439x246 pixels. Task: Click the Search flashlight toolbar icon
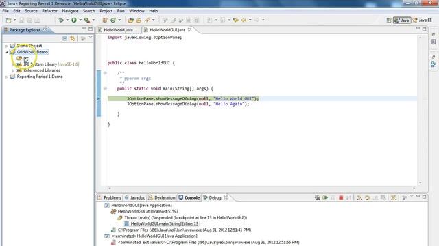(147, 20)
